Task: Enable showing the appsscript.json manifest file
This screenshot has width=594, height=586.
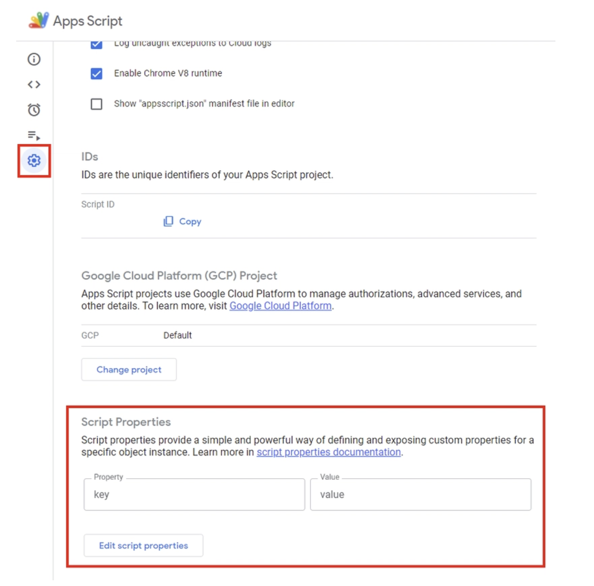Action: pos(97,104)
